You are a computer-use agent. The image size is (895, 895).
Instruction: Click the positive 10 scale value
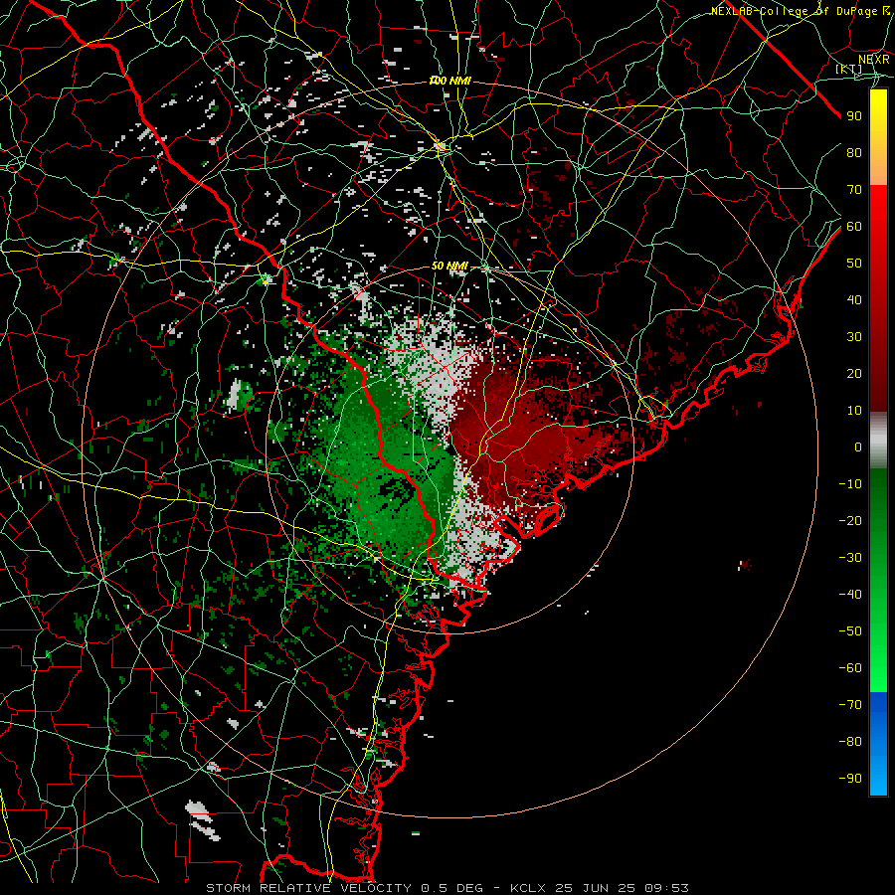854,411
